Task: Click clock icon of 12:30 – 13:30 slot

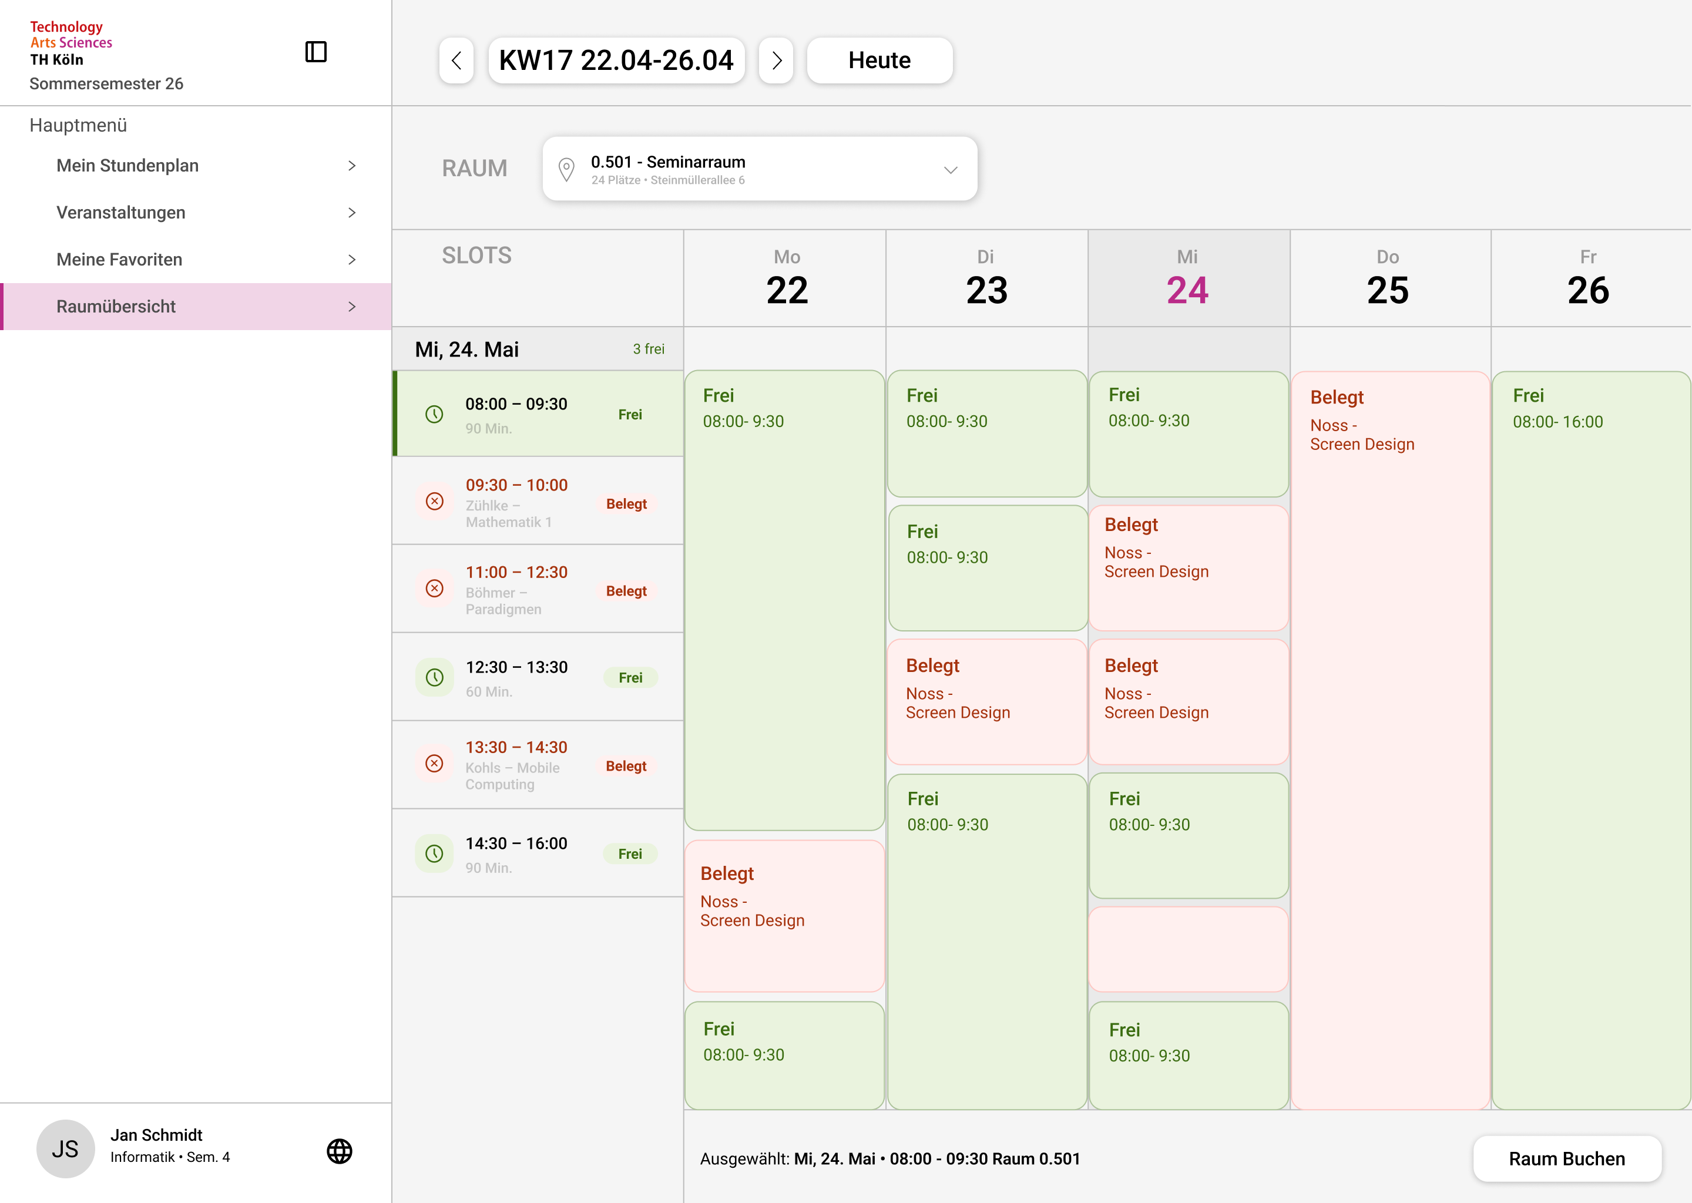Action: pos(435,677)
